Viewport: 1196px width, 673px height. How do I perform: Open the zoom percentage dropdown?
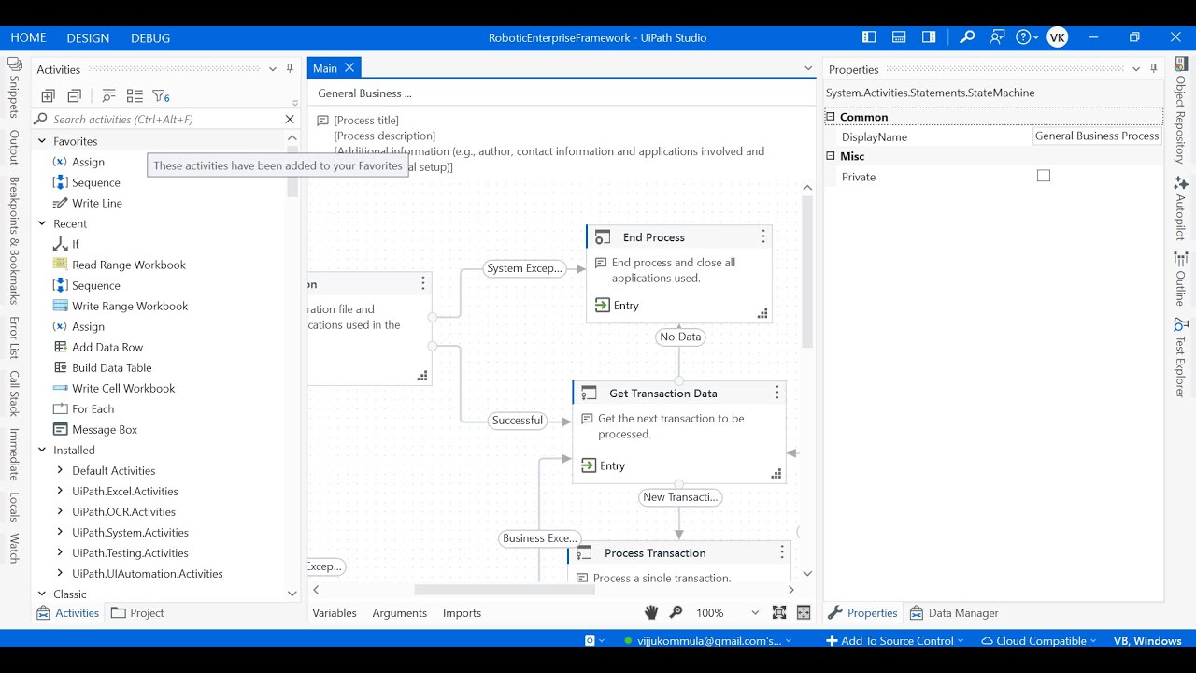(754, 613)
